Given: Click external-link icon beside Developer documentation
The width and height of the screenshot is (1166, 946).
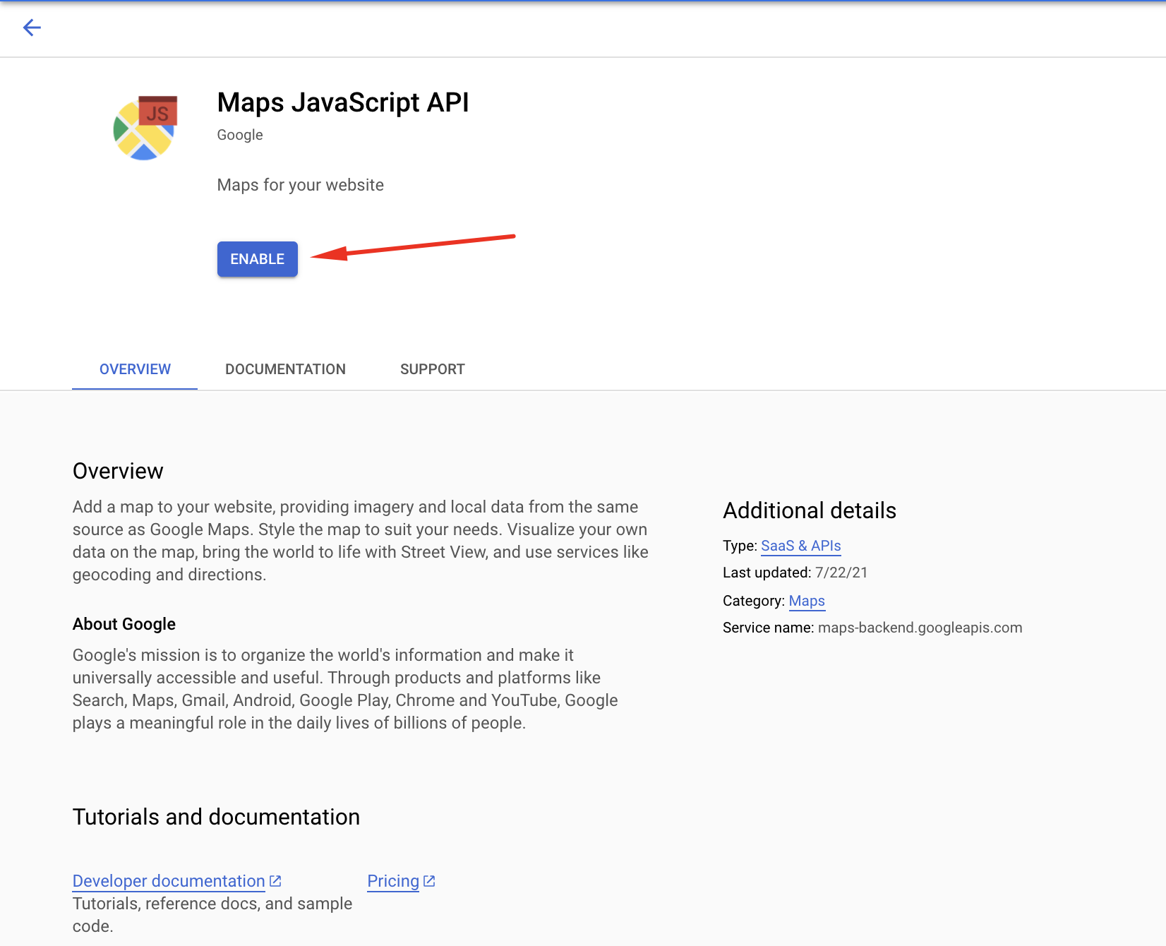Looking at the screenshot, I should pyautogui.click(x=275, y=881).
